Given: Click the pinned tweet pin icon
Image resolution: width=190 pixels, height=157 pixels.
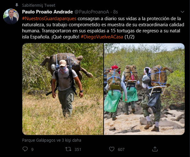Looking at the screenshot, I should [x=17, y=5].
